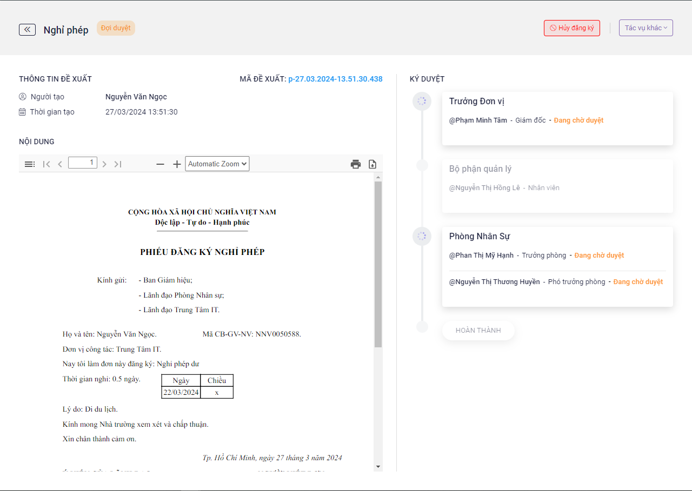Expand the Tác vụ khác menu
692x491 pixels.
tap(646, 28)
